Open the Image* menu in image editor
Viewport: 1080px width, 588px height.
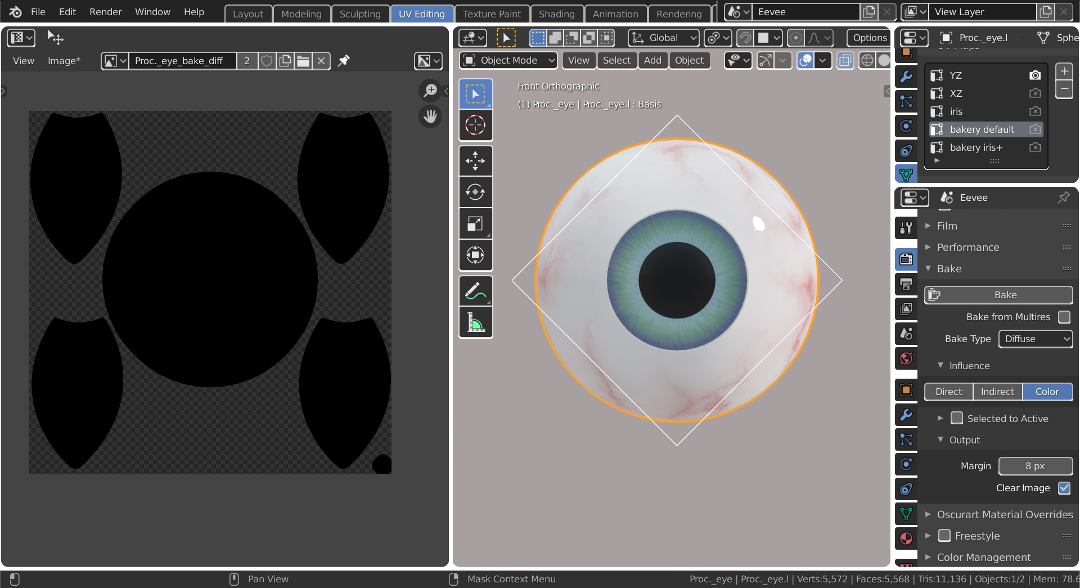click(x=64, y=61)
